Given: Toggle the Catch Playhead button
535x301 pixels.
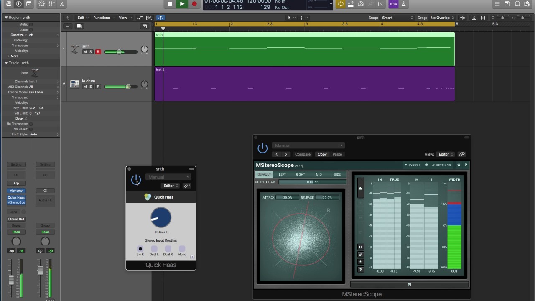Looking at the screenshot, I should click(160, 18).
